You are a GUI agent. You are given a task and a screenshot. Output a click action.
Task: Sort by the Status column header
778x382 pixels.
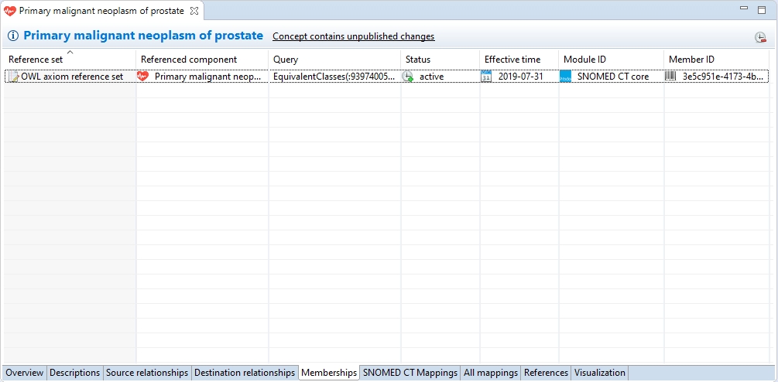418,60
